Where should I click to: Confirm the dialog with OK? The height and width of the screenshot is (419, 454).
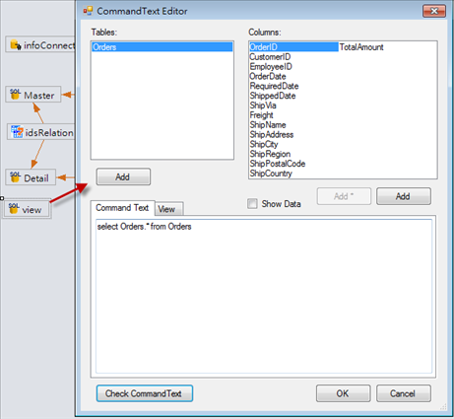click(343, 393)
